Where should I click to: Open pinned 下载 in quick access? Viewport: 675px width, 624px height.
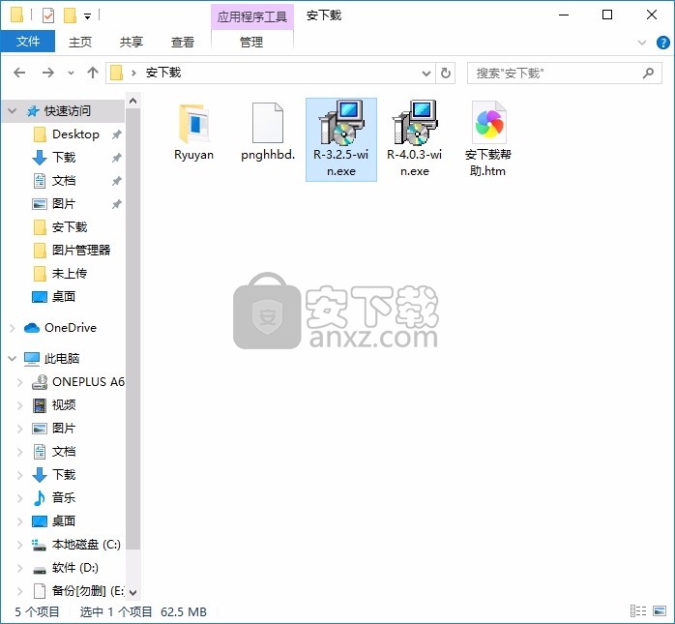coord(66,158)
